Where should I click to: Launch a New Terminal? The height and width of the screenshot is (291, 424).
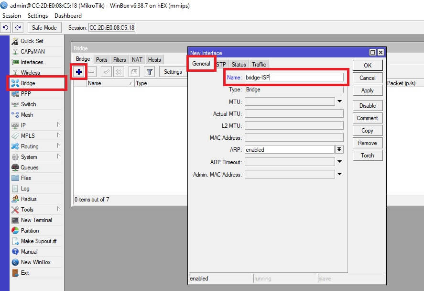(36, 220)
